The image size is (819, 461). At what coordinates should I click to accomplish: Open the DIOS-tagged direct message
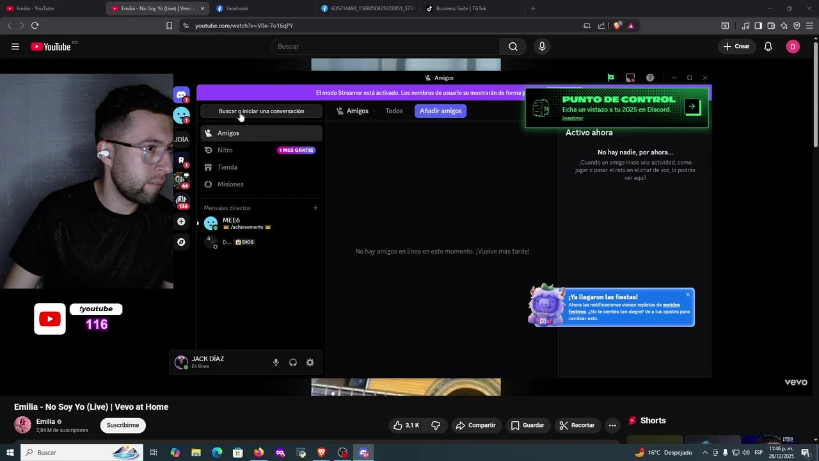click(261, 242)
